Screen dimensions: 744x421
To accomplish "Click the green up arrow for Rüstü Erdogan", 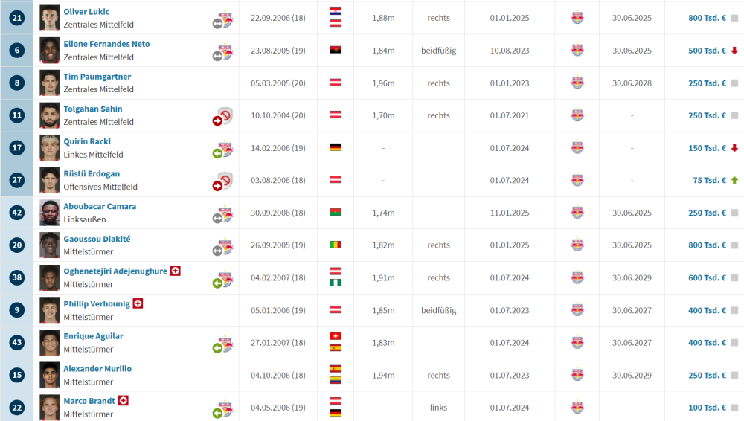I will point(734,180).
